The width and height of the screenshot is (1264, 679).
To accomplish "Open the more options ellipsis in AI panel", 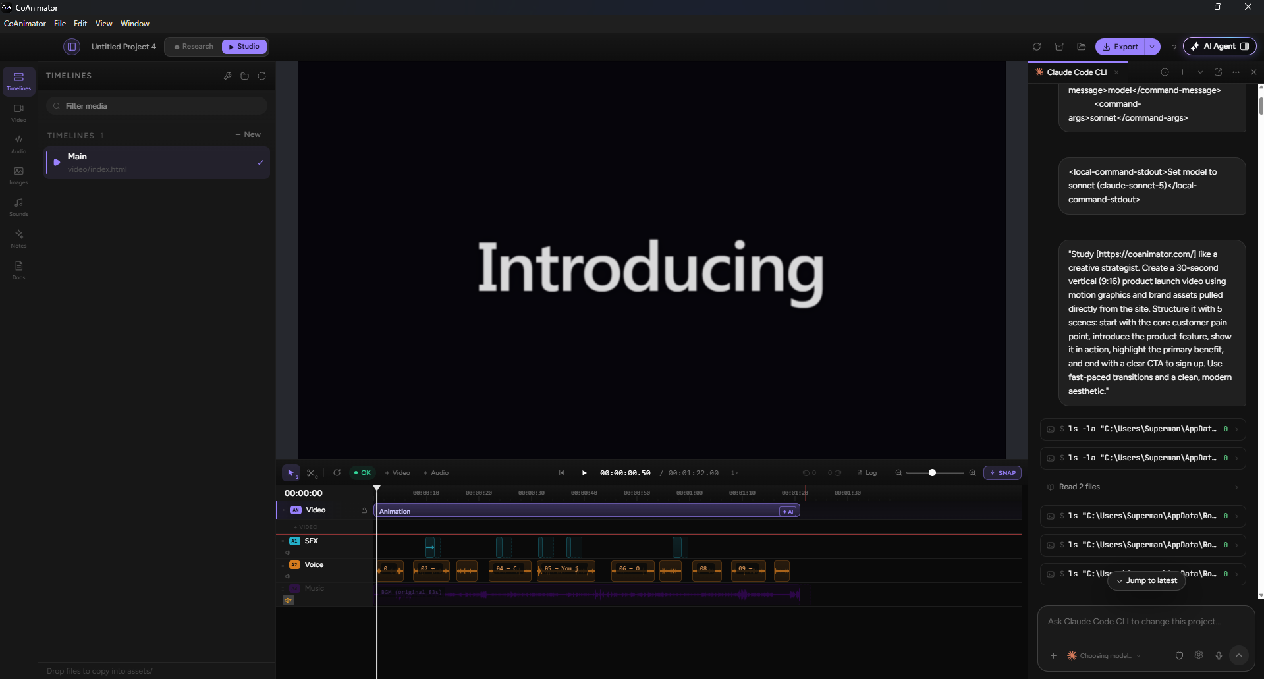I will [x=1236, y=72].
